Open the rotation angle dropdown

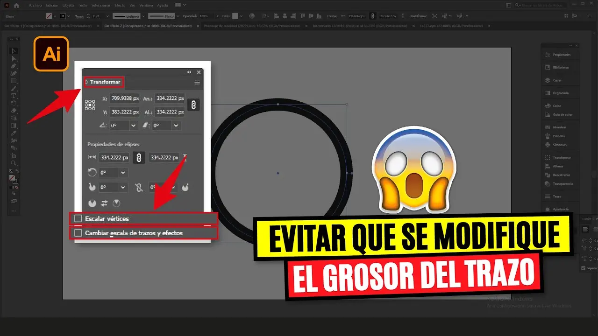coord(133,126)
